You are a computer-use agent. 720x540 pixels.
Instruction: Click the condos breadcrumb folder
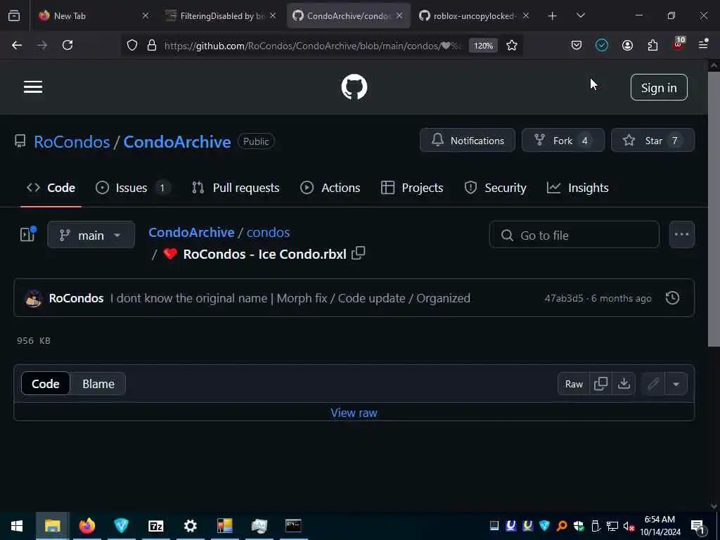coord(268,232)
